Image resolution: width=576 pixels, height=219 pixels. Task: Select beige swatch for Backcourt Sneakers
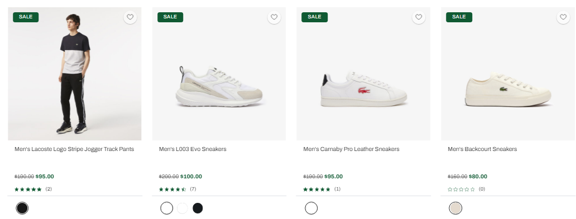coord(455,208)
